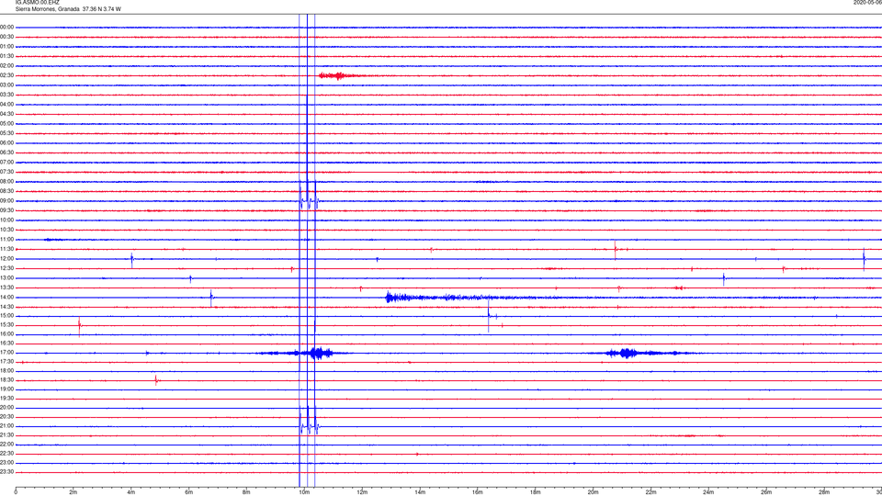
Task: Select the 15:30 trace time label
Action: tap(6, 325)
